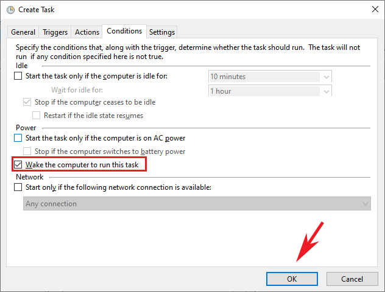Screen dimensions: 385x292
Task: Open the Triggers tab
Action: point(55,32)
